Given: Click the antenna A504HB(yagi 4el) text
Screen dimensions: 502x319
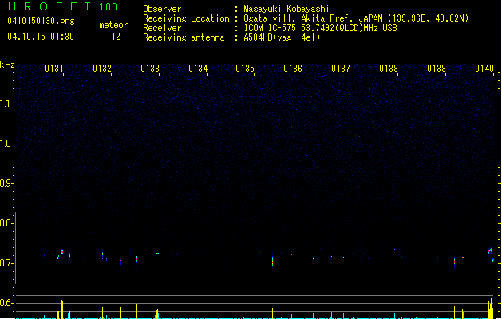Looking at the screenshot, I should [x=282, y=37].
